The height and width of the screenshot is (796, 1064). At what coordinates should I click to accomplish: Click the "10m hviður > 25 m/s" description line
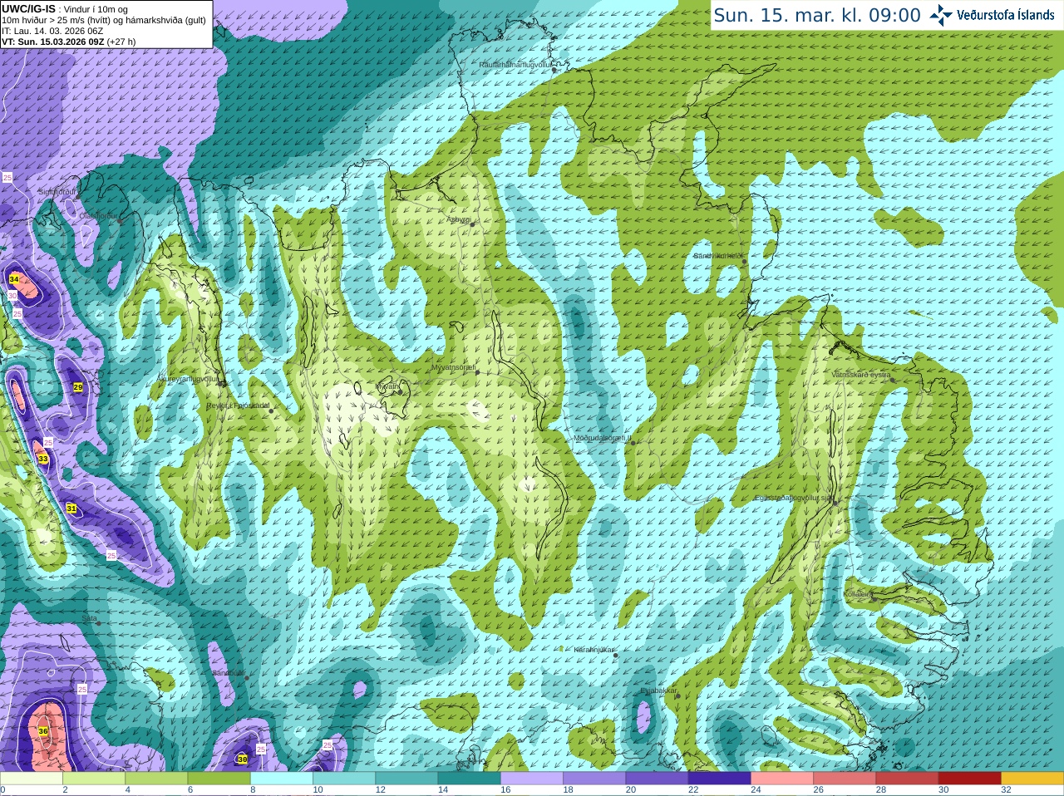coord(104,20)
